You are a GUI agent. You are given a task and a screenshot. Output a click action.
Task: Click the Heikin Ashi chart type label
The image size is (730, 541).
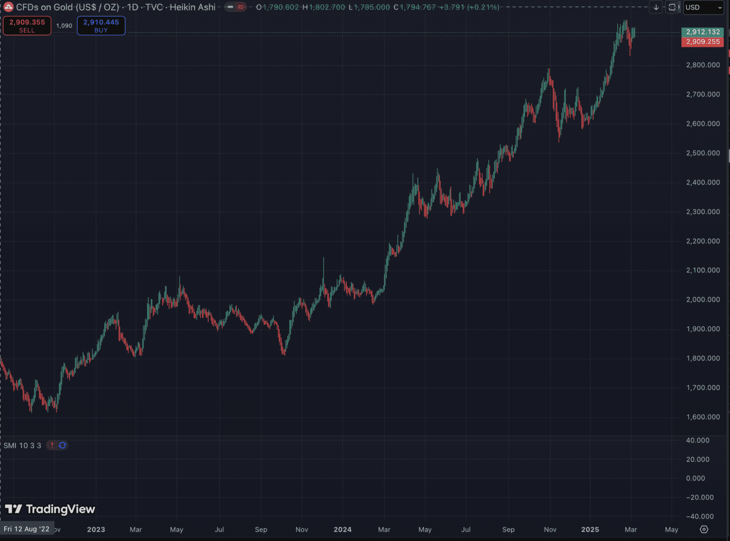192,7
